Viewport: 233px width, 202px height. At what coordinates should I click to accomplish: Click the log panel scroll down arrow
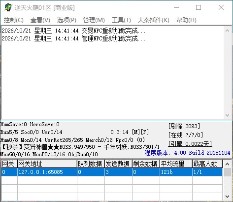(227, 115)
